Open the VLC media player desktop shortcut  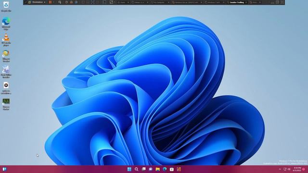[6, 40]
